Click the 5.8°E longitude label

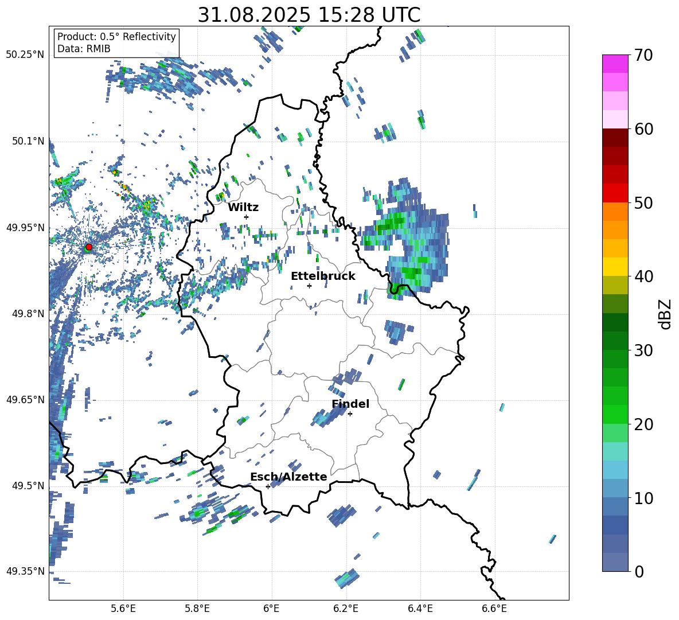(x=197, y=609)
